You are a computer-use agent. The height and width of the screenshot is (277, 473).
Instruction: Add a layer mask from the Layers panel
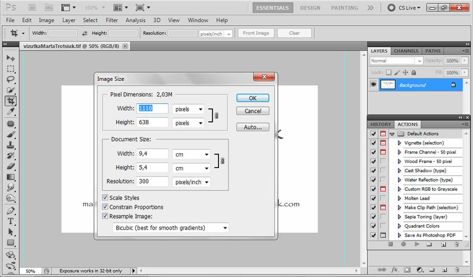click(407, 270)
